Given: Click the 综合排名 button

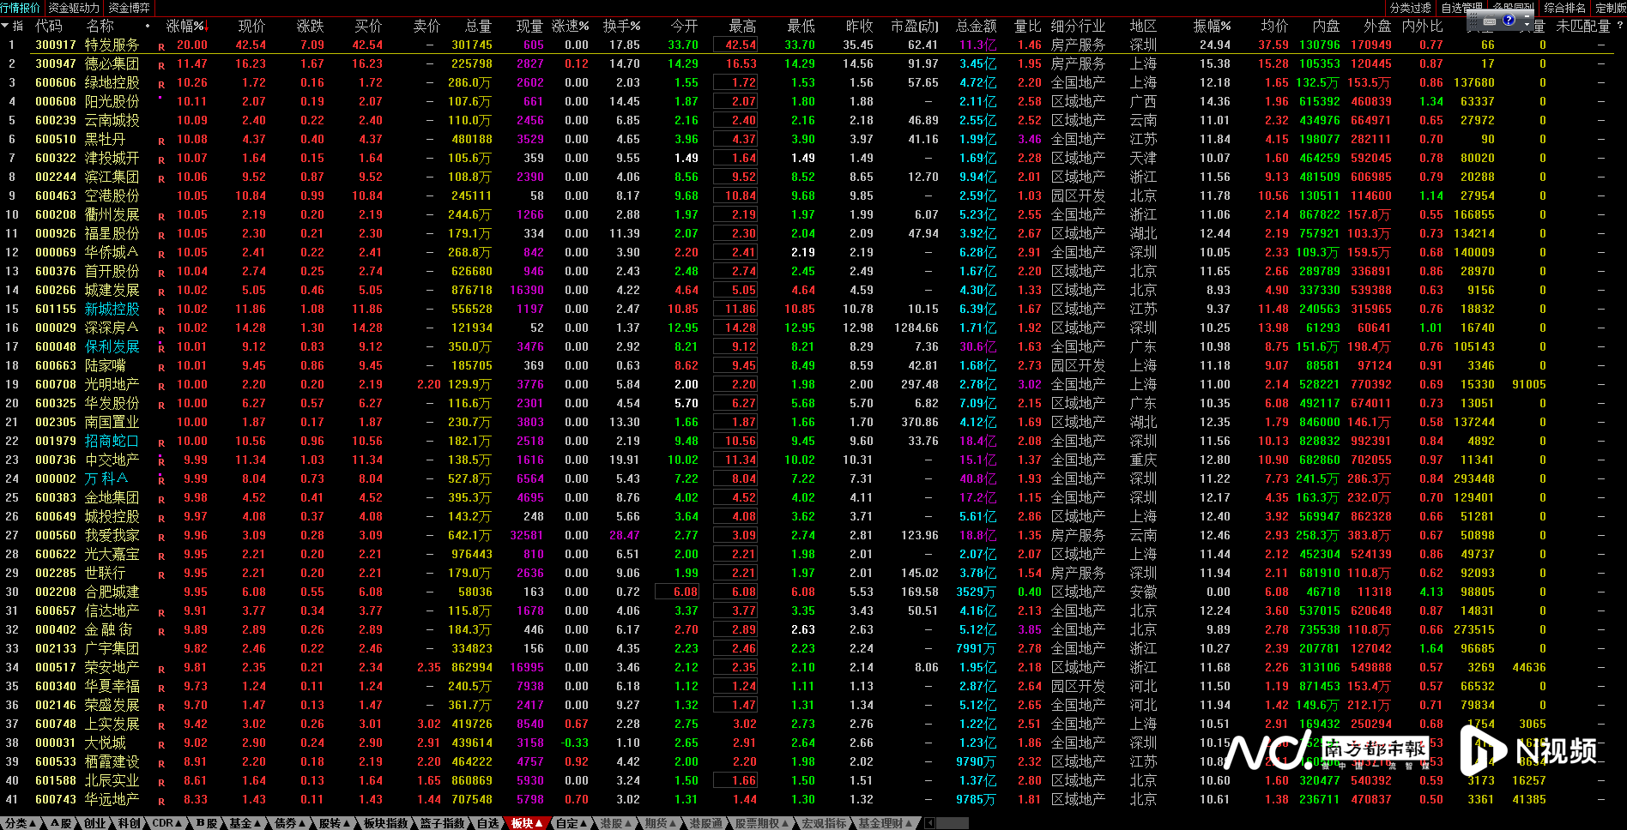Looking at the screenshot, I should (1564, 8).
